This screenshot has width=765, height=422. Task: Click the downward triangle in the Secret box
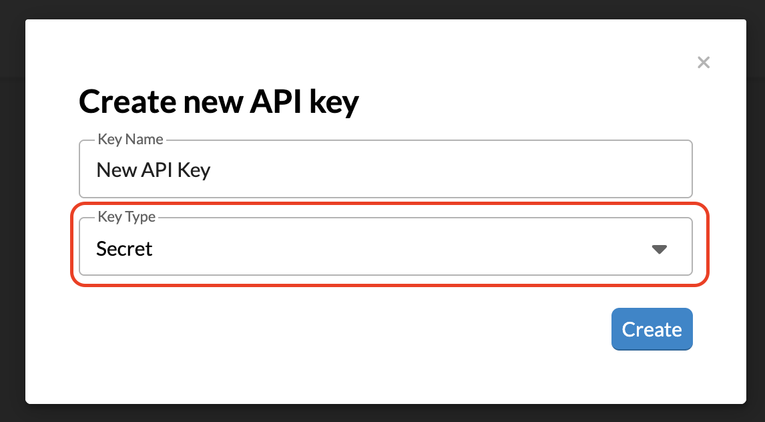click(x=660, y=248)
